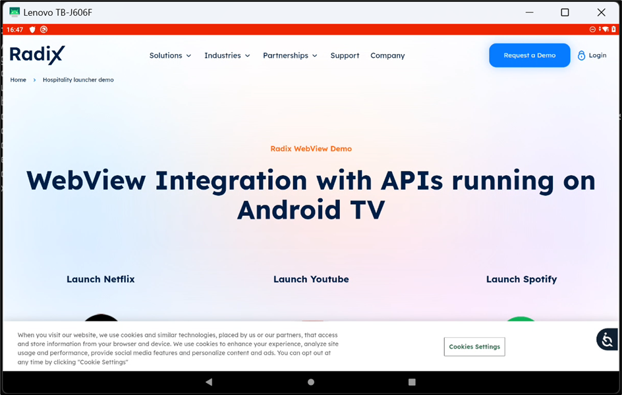This screenshot has width=622, height=395.
Task: Open the accessibility widget icon
Action: 606,340
